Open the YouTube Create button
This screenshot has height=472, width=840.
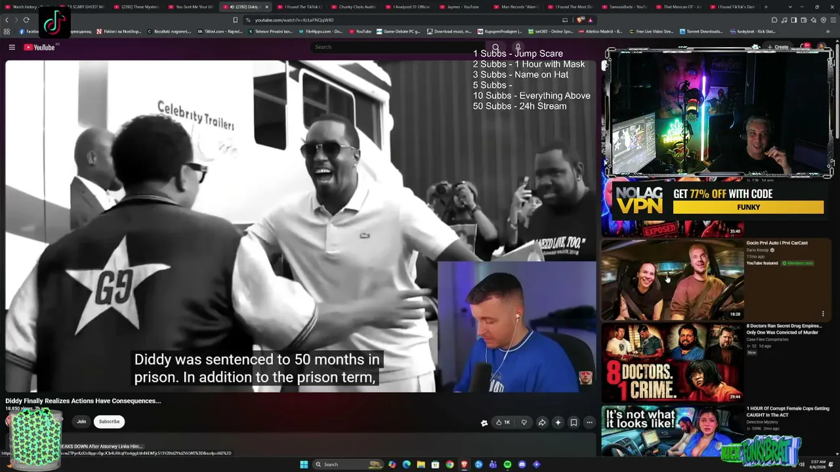(x=778, y=47)
